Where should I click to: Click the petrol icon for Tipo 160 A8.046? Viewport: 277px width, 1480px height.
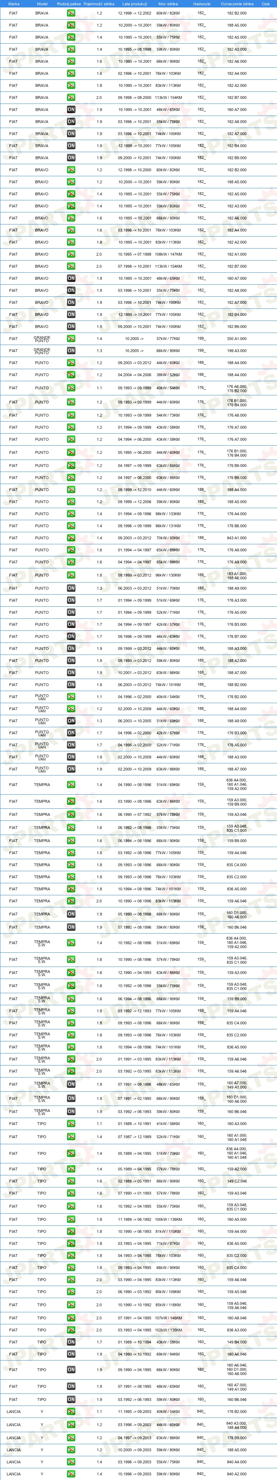(71, 1318)
